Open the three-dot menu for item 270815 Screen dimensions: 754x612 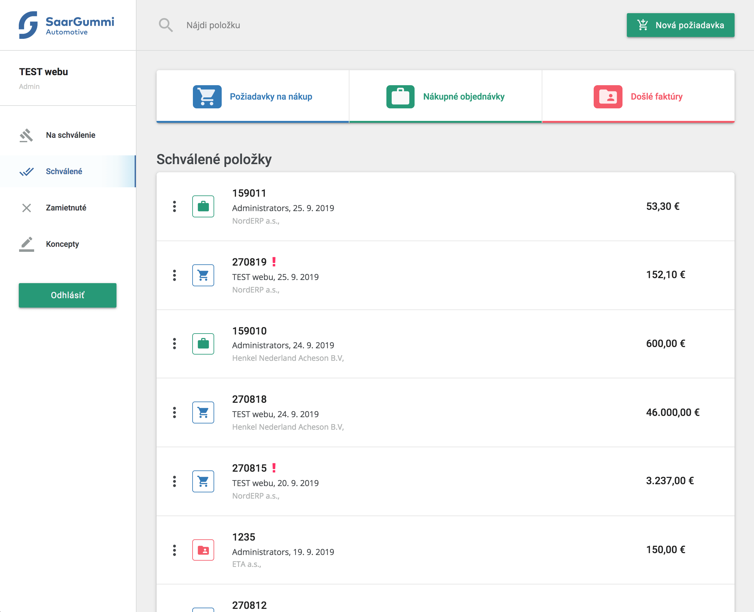pyautogui.click(x=174, y=481)
